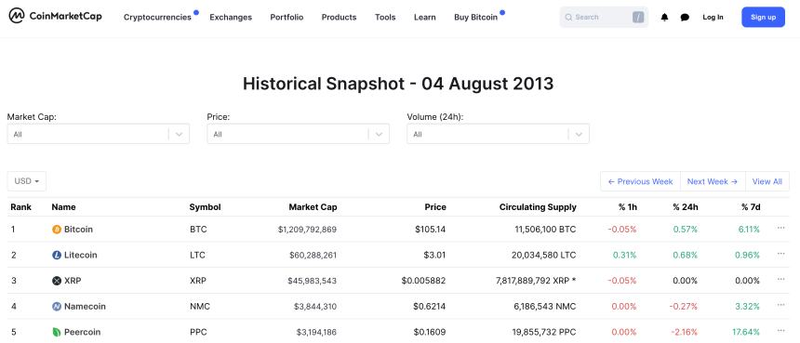Open the Bitcoin name link
Screen dimensions: 800x343
(78, 230)
